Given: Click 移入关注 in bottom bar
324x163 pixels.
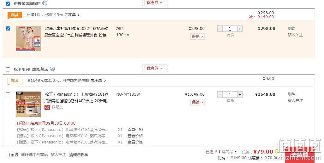Looking at the screenshot, I should click(x=58, y=155).
